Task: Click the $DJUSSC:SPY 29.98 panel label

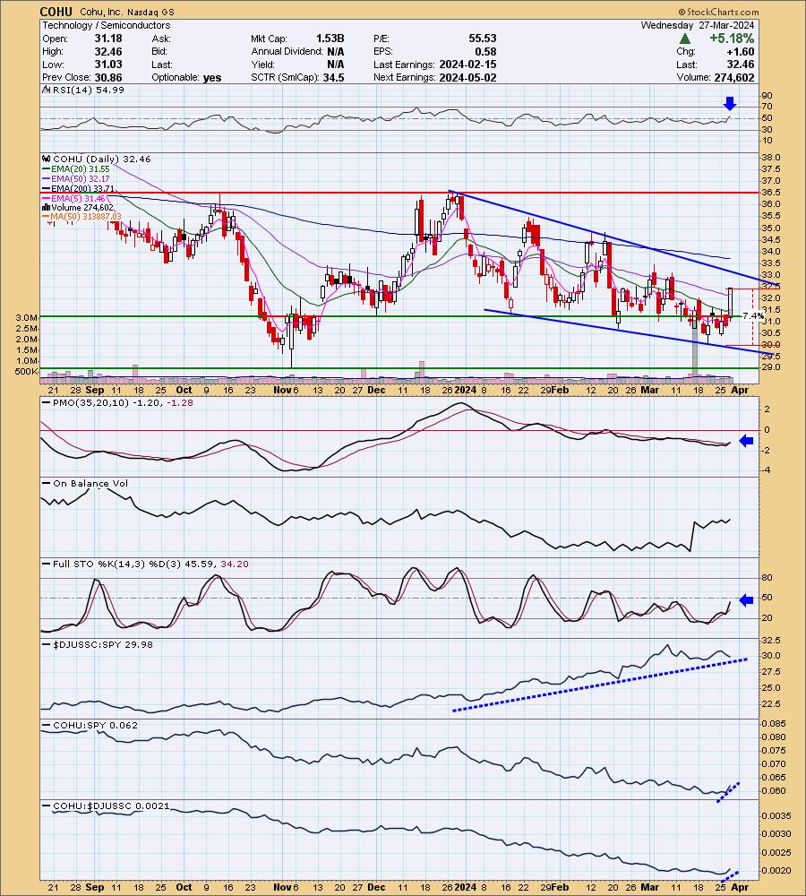Action: pyautogui.click(x=98, y=644)
